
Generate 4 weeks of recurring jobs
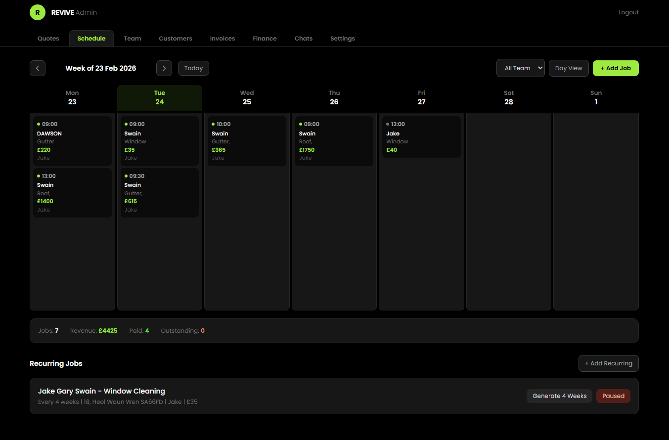559,396
